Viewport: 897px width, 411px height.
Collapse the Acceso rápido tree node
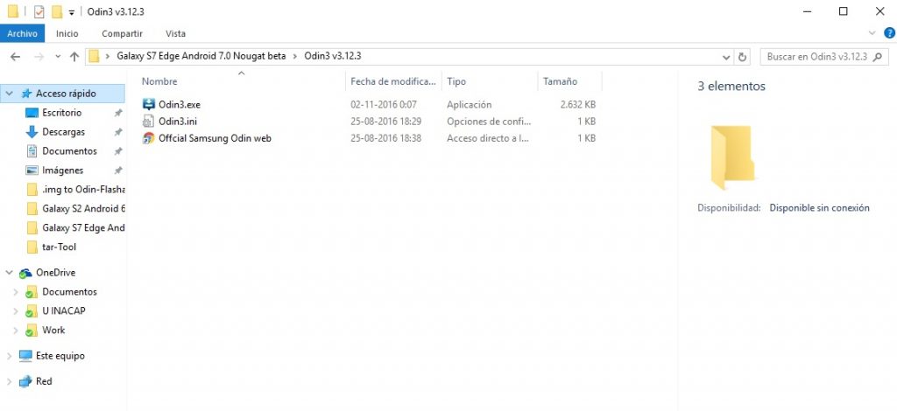click(x=10, y=93)
